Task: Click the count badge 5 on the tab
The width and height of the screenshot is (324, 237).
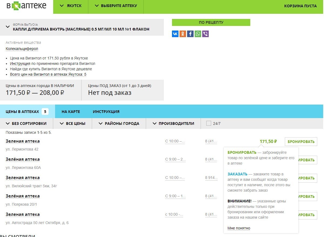Action: (45, 111)
